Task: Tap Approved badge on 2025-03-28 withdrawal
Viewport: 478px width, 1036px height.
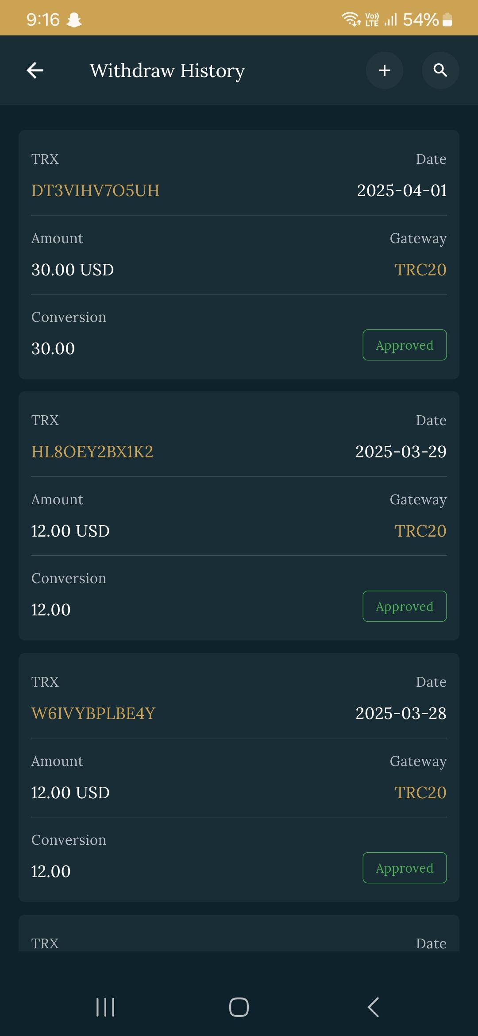Action: [x=405, y=868]
